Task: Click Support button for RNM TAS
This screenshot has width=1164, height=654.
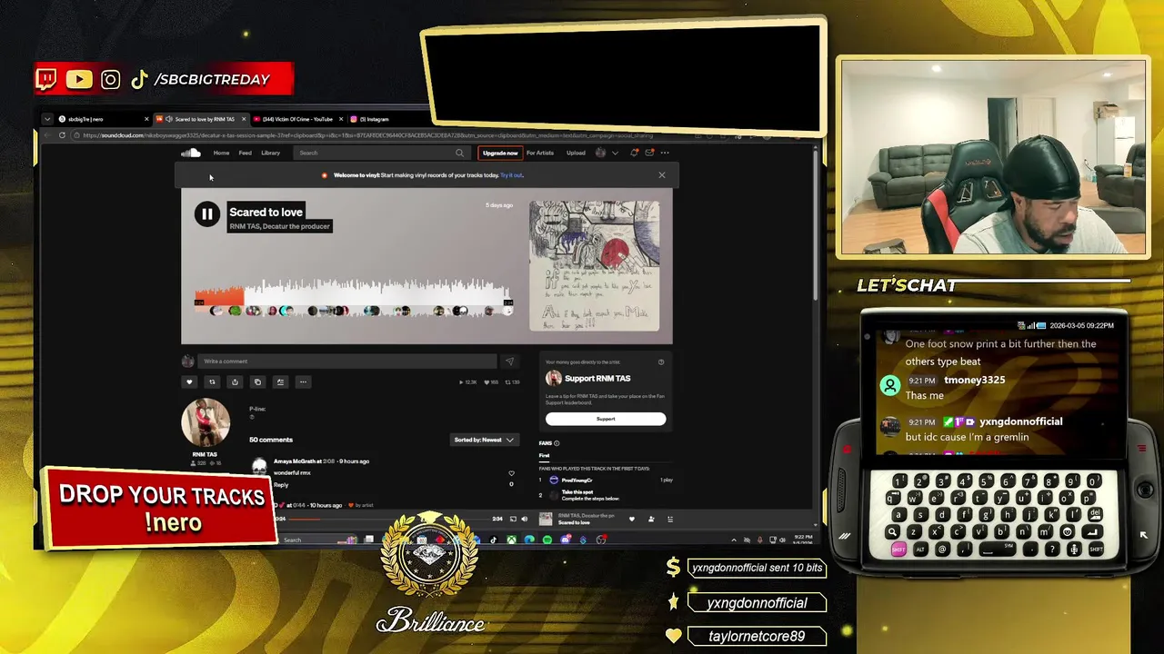Action: (x=606, y=419)
